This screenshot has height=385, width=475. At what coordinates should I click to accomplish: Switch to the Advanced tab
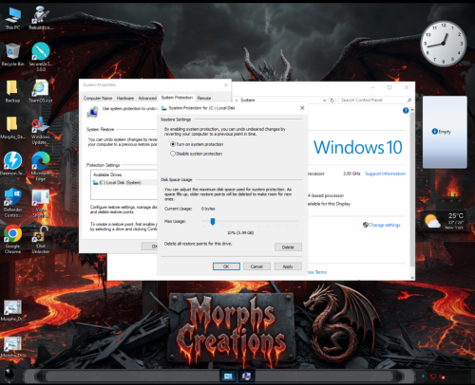pyautogui.click(x=147, y=98)
